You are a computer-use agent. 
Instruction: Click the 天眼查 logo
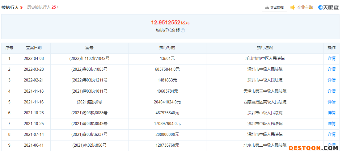pyautogui.click(x=328, y=7)
